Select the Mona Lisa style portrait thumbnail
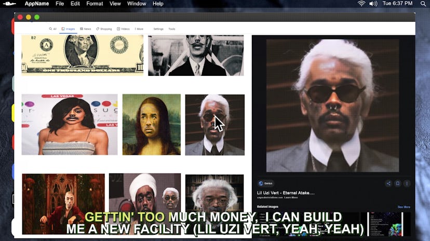430x241 pixels. (152, 125)
